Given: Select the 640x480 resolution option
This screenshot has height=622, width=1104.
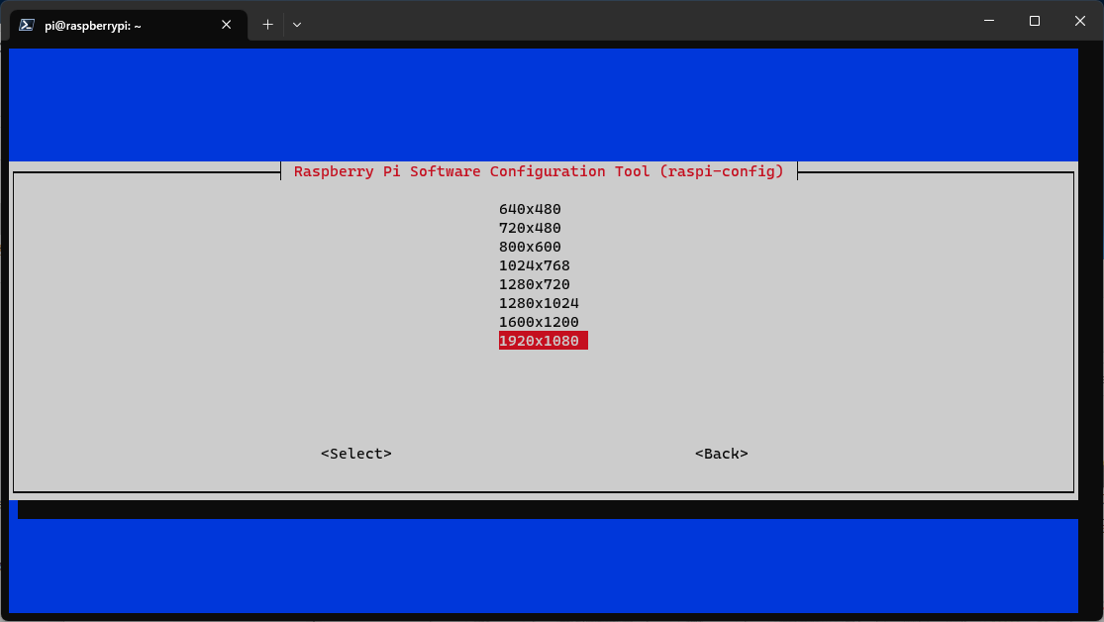Looking at the screenshot, I should point(530,209).
